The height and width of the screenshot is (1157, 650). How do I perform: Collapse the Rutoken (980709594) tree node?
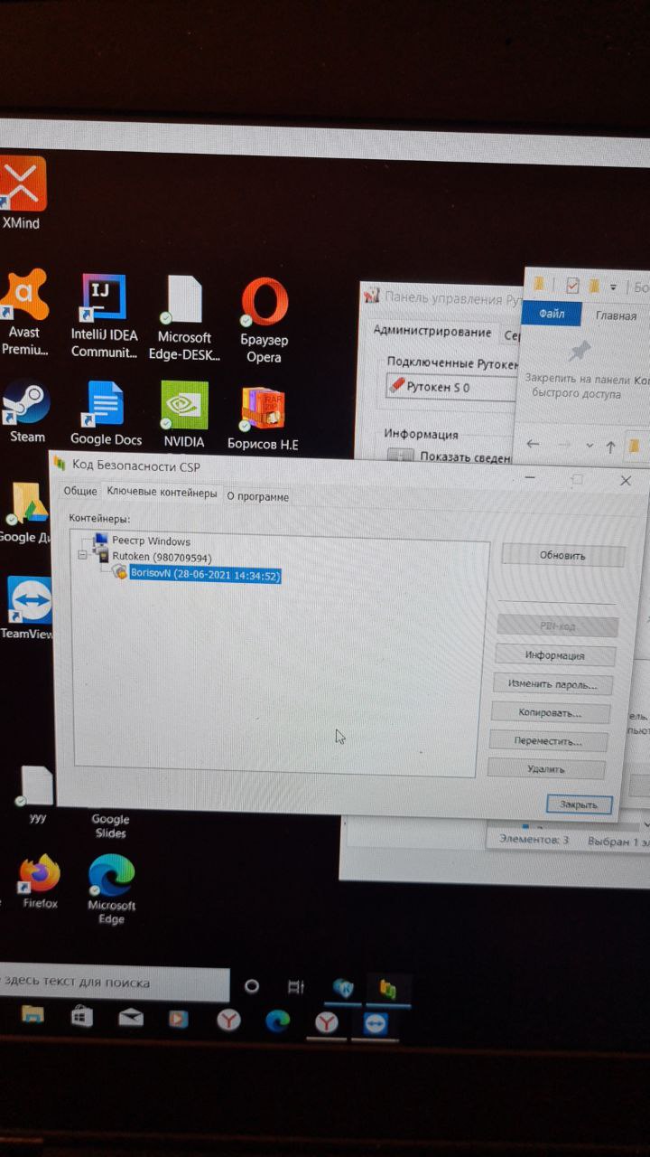pyautogui.click(x=83, y=557)
